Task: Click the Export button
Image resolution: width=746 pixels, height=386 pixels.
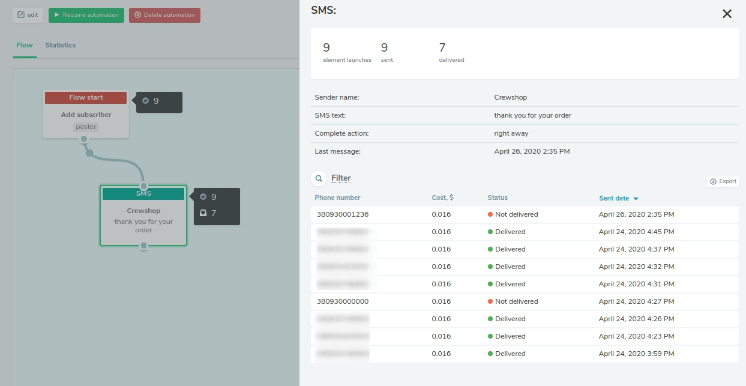Action: [723, 181]
